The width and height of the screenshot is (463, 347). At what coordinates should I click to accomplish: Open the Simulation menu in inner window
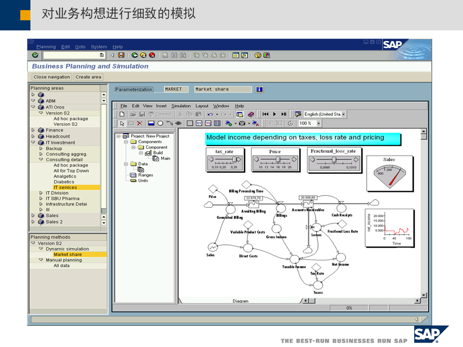pyautogui.click(x=181, y=106)
